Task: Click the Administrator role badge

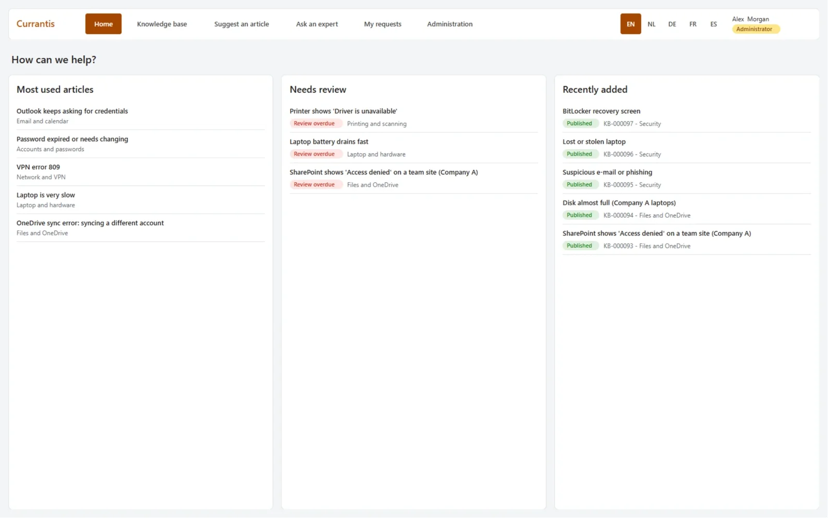Action: click(x=756, y=29)
